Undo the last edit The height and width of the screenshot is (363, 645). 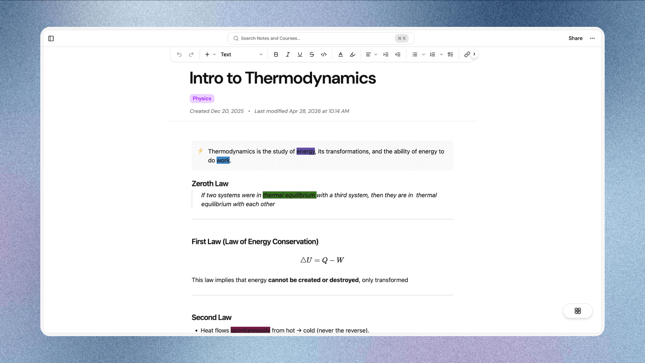pyautogui.click(x=179, y=54)
